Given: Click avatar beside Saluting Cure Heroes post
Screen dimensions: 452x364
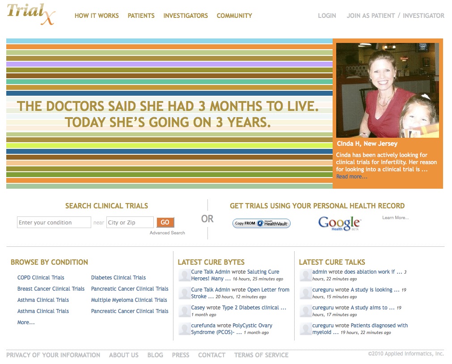Looking at the screenshot, I should 184,275.
